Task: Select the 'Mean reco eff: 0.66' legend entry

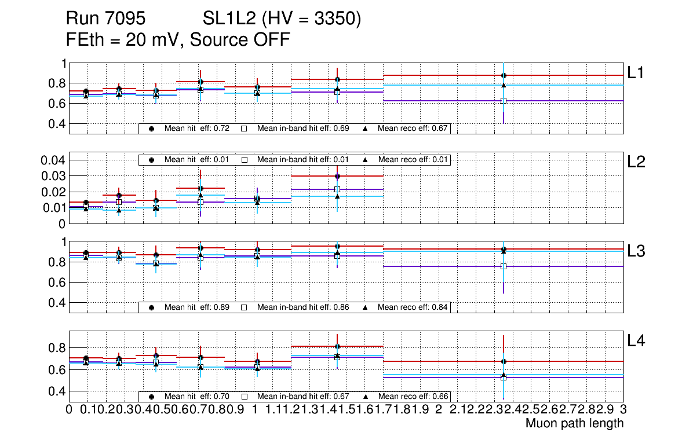Action: point(412,397)
